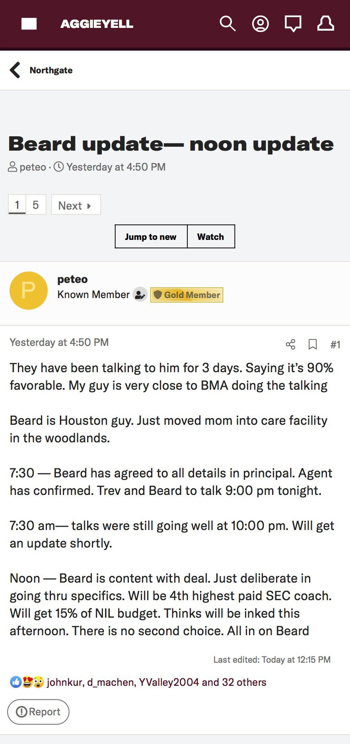This screenshot has width=350, height=744.
Task: Watch this thread
Action: click(210, 237)
